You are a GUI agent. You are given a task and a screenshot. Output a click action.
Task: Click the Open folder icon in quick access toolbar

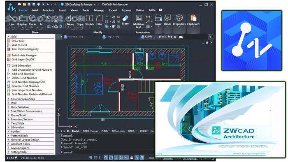coord(24,4)
